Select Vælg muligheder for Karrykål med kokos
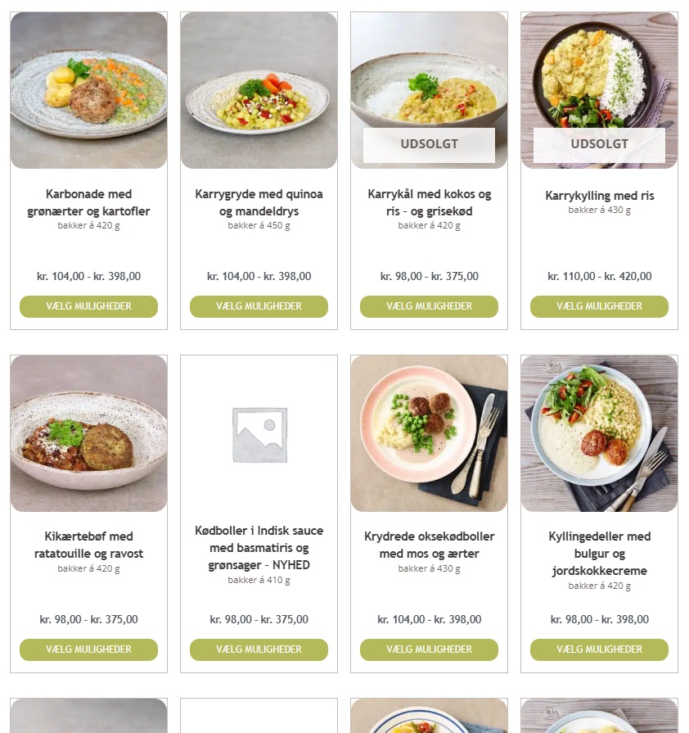This screenshot has width=689, height=733. (429, 306)
